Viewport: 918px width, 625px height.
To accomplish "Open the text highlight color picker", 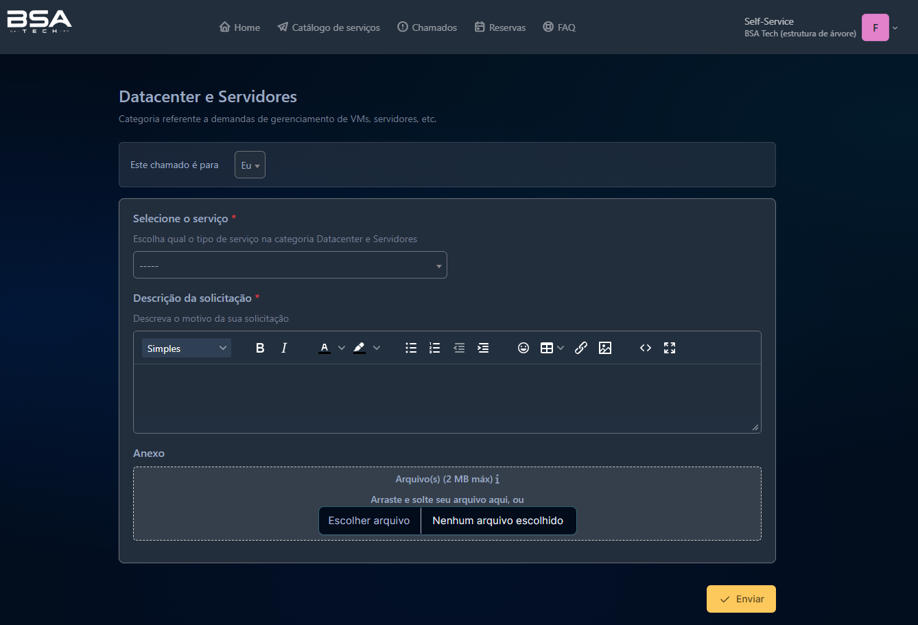I will [376, 349].
